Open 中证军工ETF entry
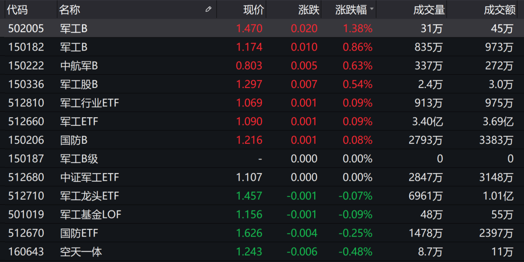The height and width of the screenshot is (262, 524). pyautogui.click(x=89, y=177)
